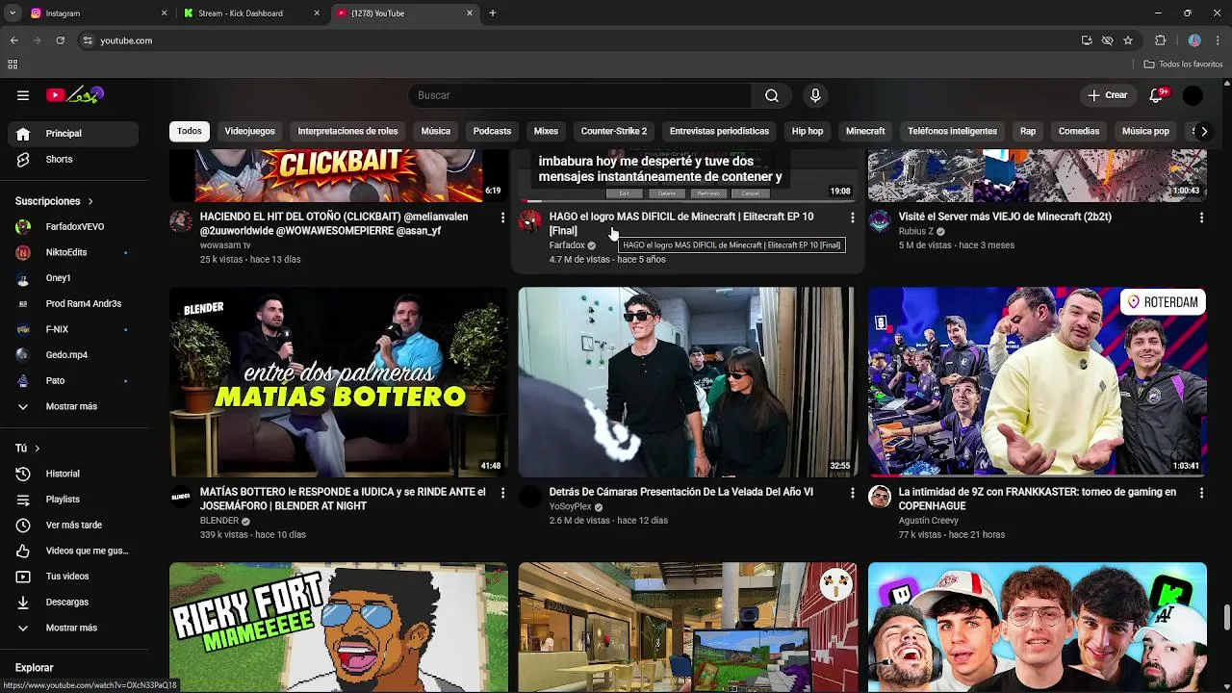Play the Matias Bottero thumbnail video
1232x693 pixels.
[339, 382]
